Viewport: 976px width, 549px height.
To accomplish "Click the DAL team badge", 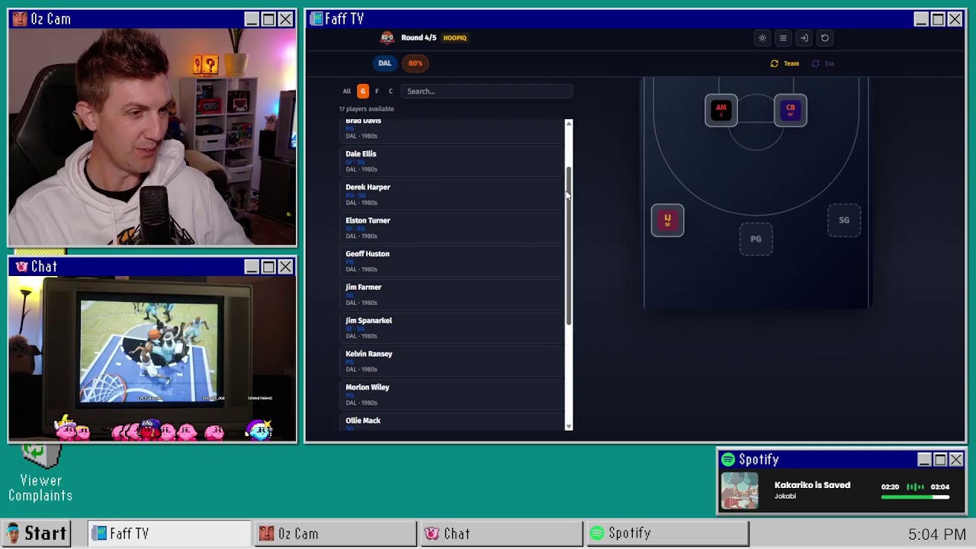I will 385,63.
